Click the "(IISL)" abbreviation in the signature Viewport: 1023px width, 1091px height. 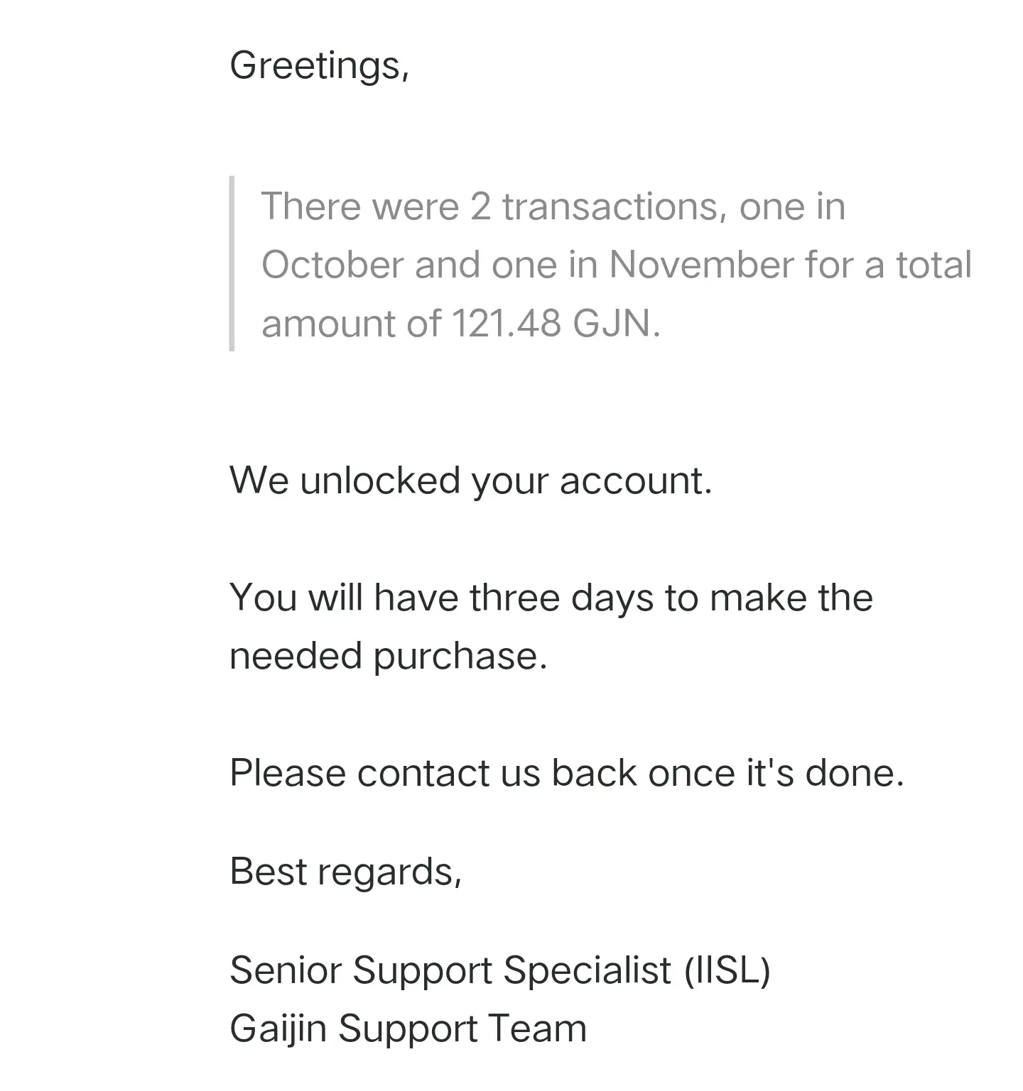[x=727, y=971]
